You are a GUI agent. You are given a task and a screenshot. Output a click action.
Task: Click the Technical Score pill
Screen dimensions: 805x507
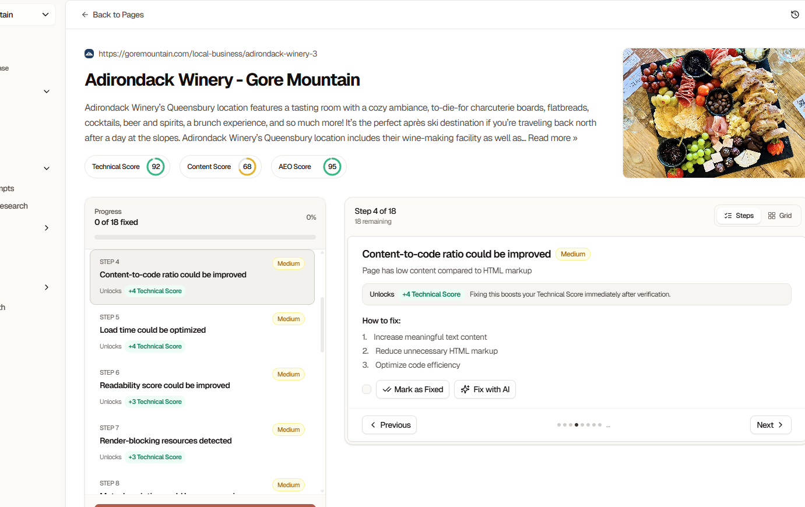click(x=127, y=167)
